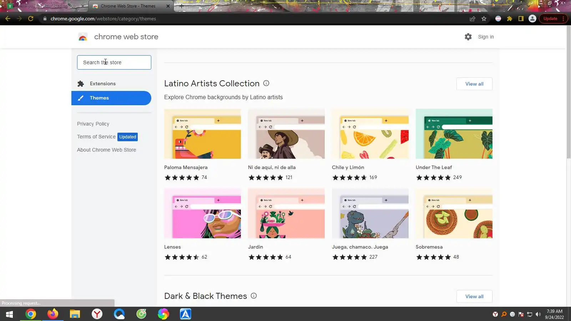Click the Lenses title text
571x321 pixels.
coord(172,247)
